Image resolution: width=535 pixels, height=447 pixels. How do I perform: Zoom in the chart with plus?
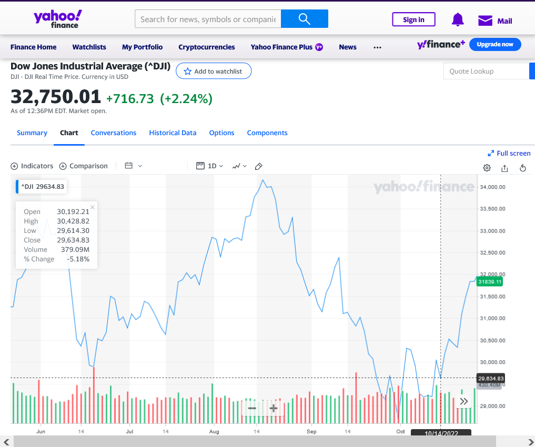[x=274, y=408]
